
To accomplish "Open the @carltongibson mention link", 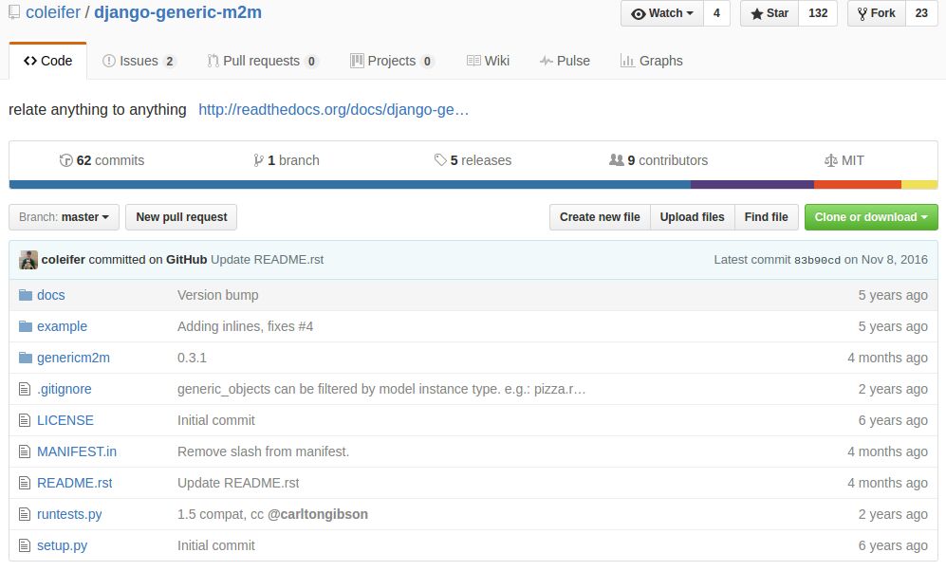I will pyautogui.click(x=317, y=514).
